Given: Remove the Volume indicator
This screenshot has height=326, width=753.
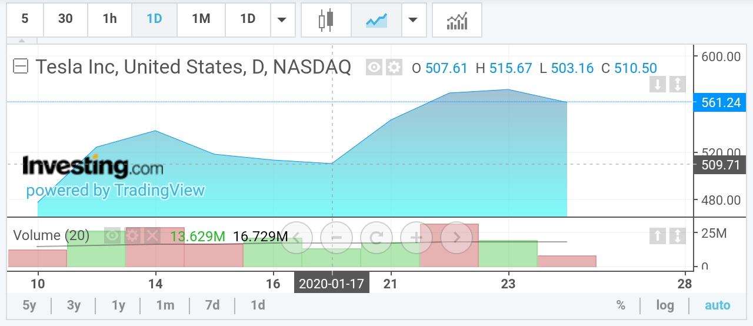Looking at the screenshot, I should pyautogui.click(x=152, y=236).
